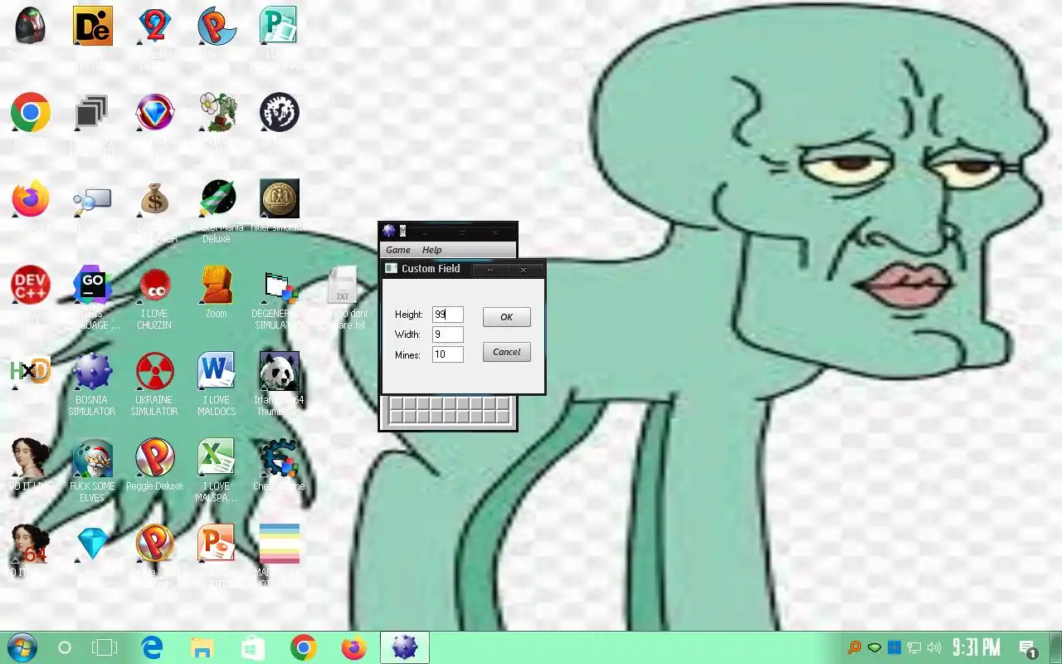Open the Peggle Deluxe desktop shortcut
Viewport: 1062px width, 664px height.
(154, 458)
